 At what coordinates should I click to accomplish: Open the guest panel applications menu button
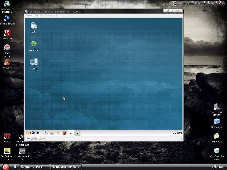(x=33, y=133)
